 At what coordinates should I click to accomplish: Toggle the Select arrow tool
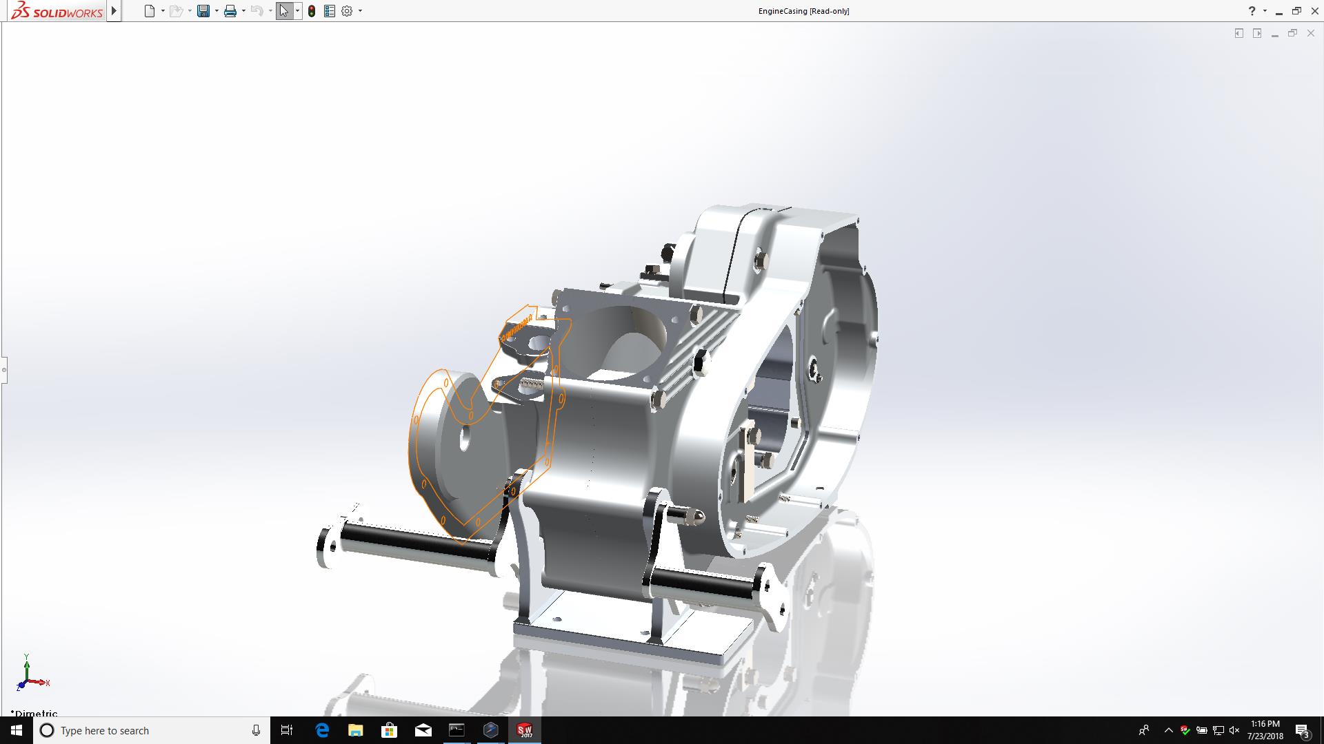tap(283, 11)
